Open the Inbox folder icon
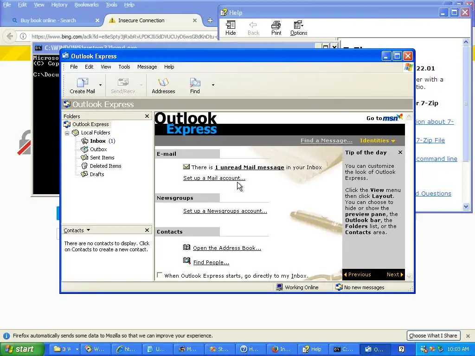475x356 pixels. [84, 141]
